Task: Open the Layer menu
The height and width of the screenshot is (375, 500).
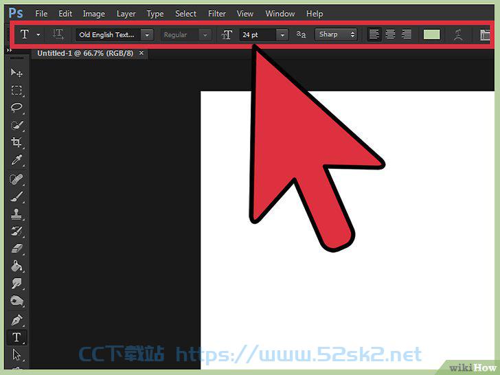Action: [126, 14]
